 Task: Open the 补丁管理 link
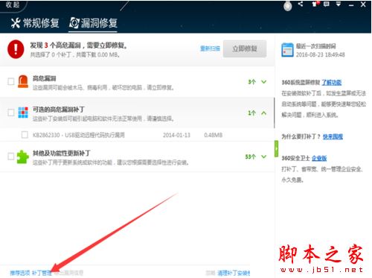pos(42,273)
